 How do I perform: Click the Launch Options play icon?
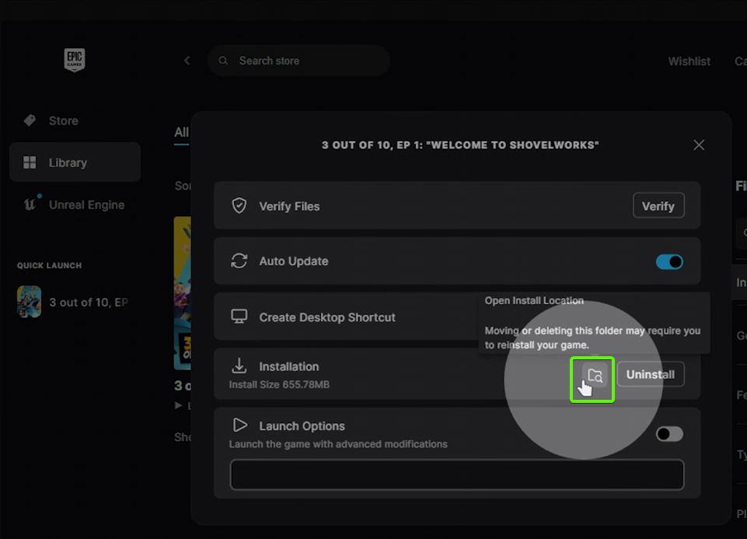239,425
